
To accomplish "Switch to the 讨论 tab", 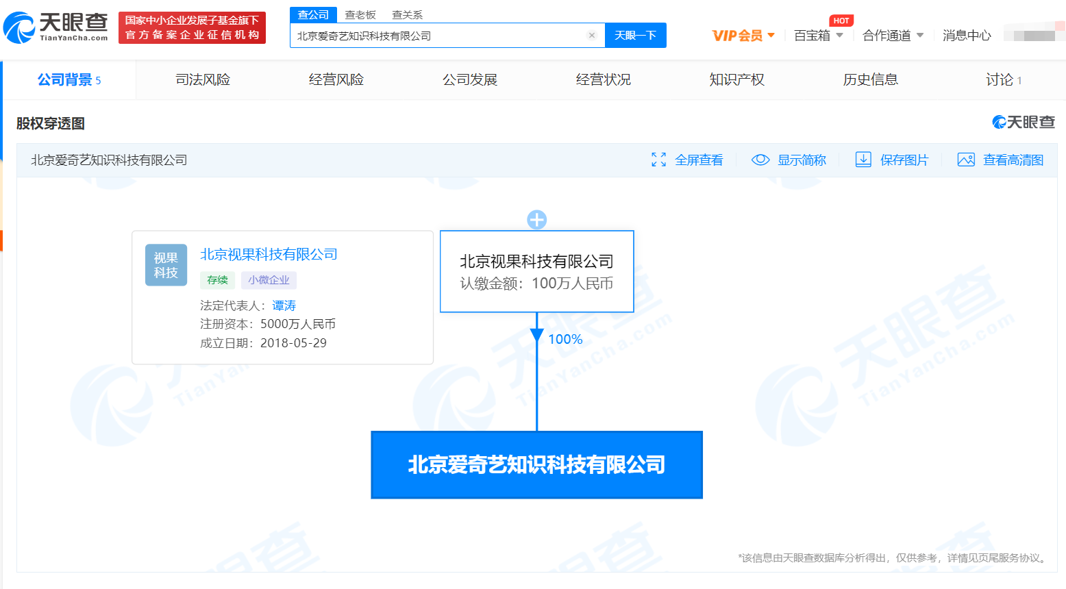I will pyautogui.click(x=1004, y=80).
